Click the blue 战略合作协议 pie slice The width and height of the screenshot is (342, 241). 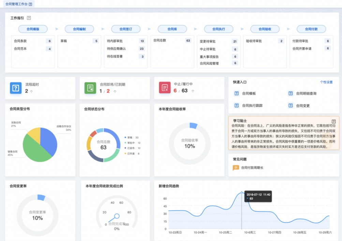click(x=49, y=141)
